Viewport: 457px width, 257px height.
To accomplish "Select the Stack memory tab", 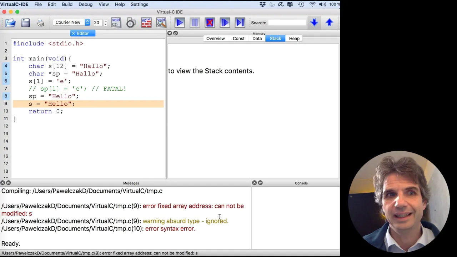I will [x=275, y=38].
